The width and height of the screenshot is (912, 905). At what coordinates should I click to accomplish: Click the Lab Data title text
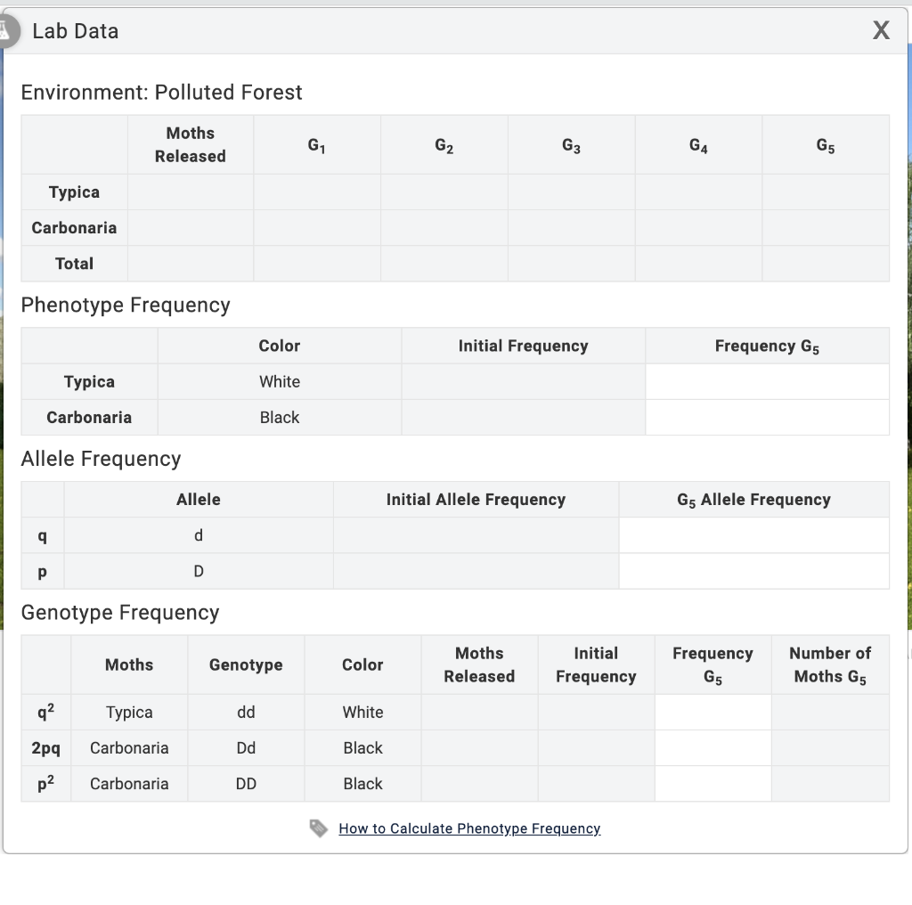76,31
